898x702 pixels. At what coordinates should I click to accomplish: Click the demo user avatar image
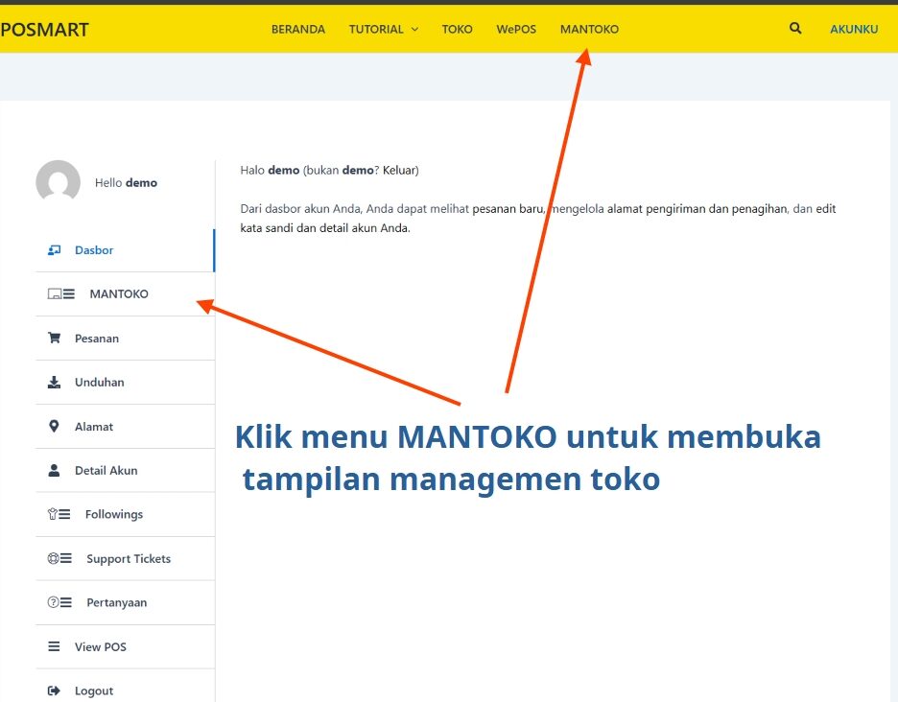(x=58, y=182)
